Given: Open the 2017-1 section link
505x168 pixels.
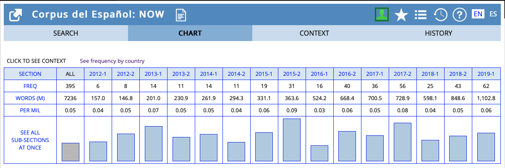Looking at the screenshot, I should coord(375,74).
